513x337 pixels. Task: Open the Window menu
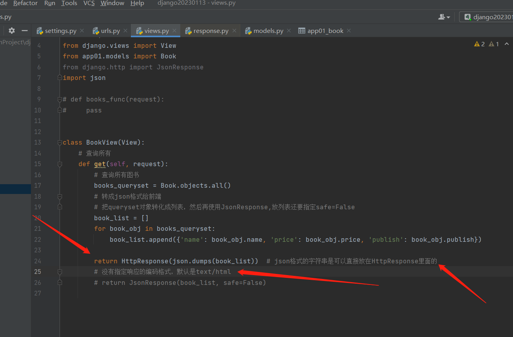click(x=112, y=3)
